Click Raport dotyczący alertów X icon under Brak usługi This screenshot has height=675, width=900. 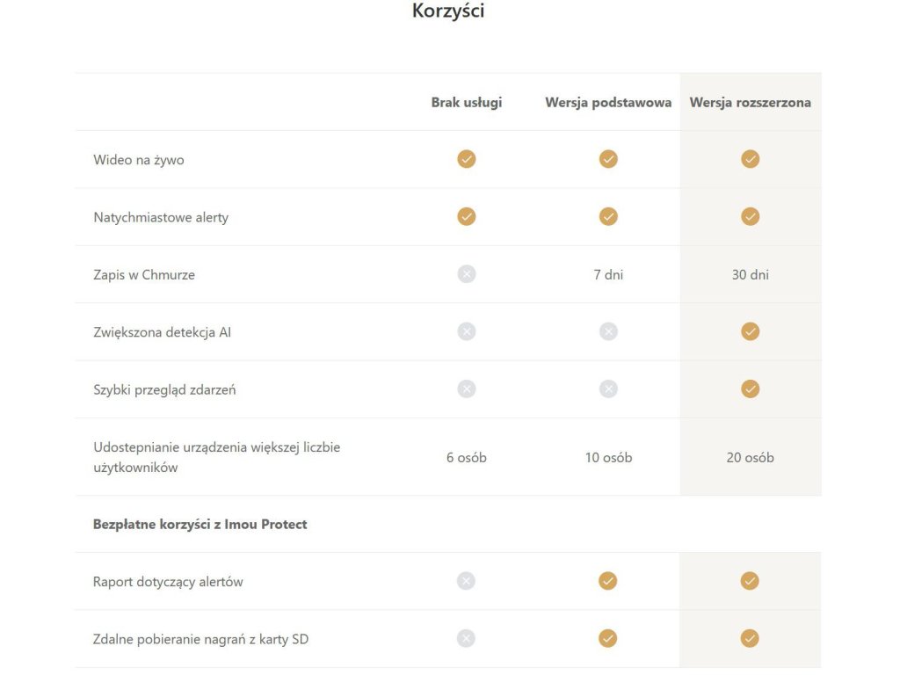click(x=467, y=581)
